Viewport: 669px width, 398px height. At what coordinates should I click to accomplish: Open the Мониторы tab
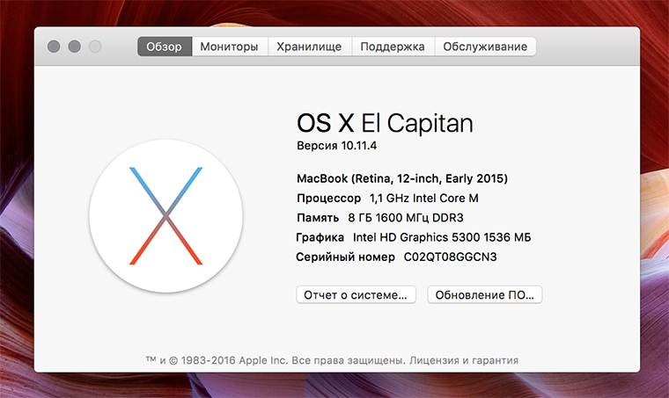tap(230, 47)
